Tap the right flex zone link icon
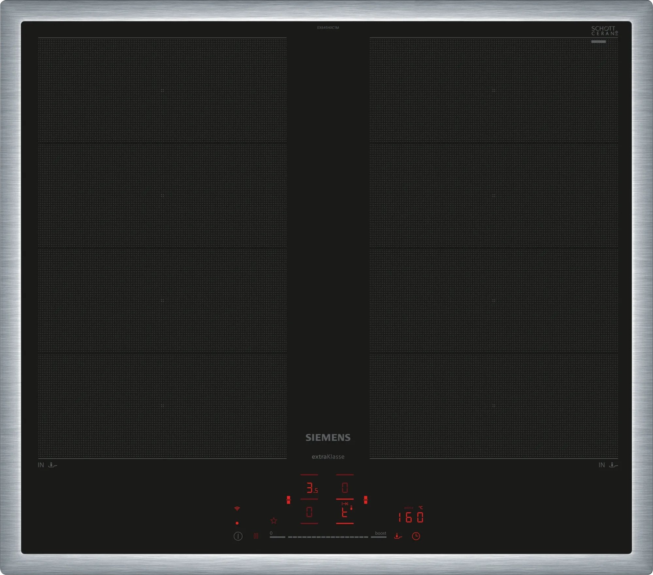 [x=366, y=499]
